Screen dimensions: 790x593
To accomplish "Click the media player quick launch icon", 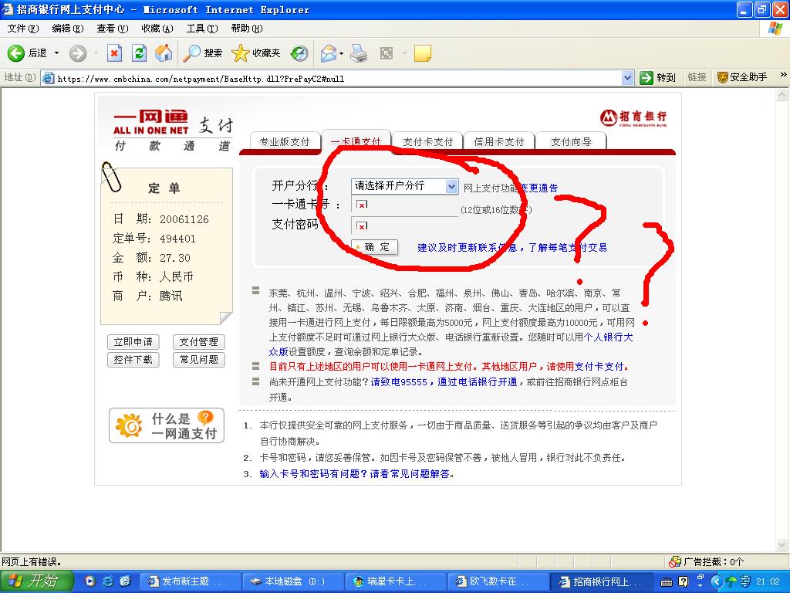I will (90, 581).
